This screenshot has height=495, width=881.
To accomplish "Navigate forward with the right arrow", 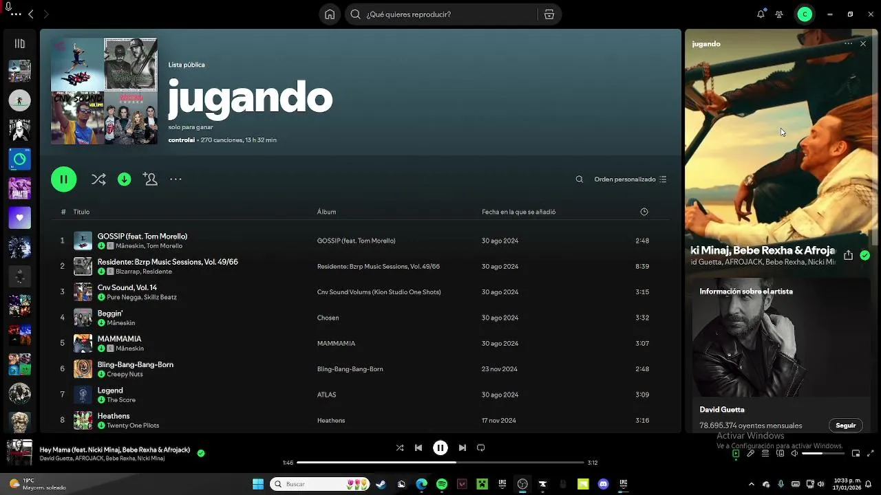I will point(46,14).
